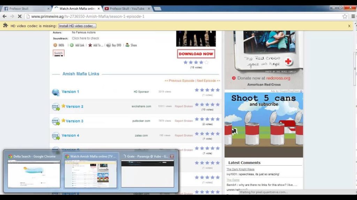Rate five stars on the 18-votes rating

(x=206, y=62)
